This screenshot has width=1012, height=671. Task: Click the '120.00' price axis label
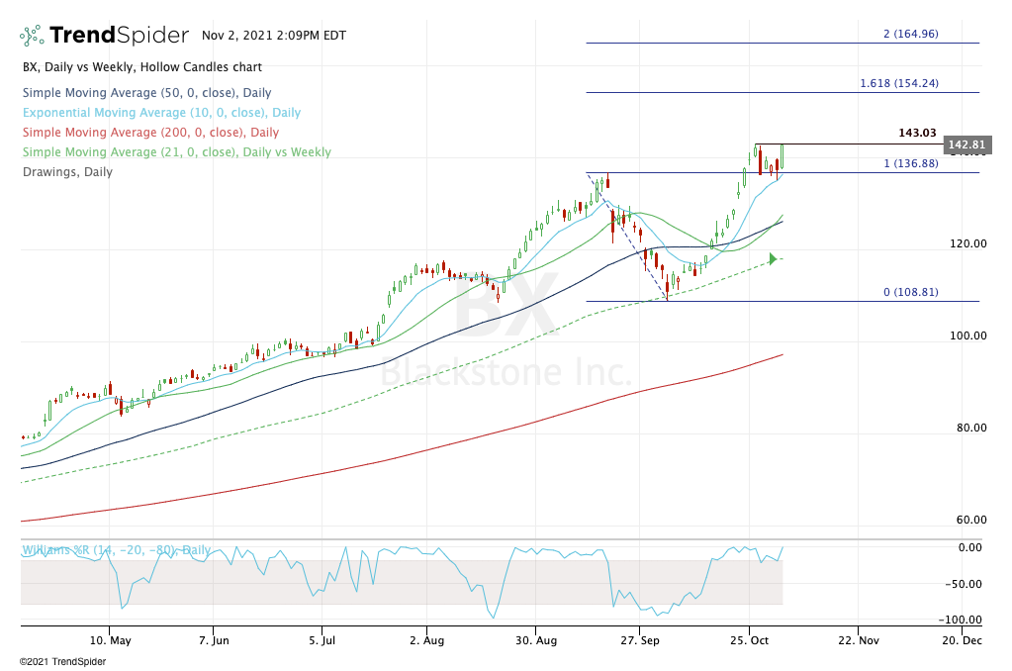pyautogui.click(x=967, y=243)
